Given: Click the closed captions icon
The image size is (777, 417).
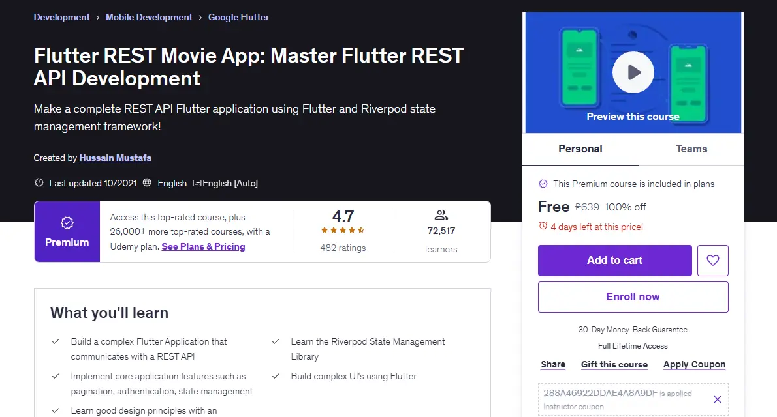Looking at the screenshot, I should point(197,183).
